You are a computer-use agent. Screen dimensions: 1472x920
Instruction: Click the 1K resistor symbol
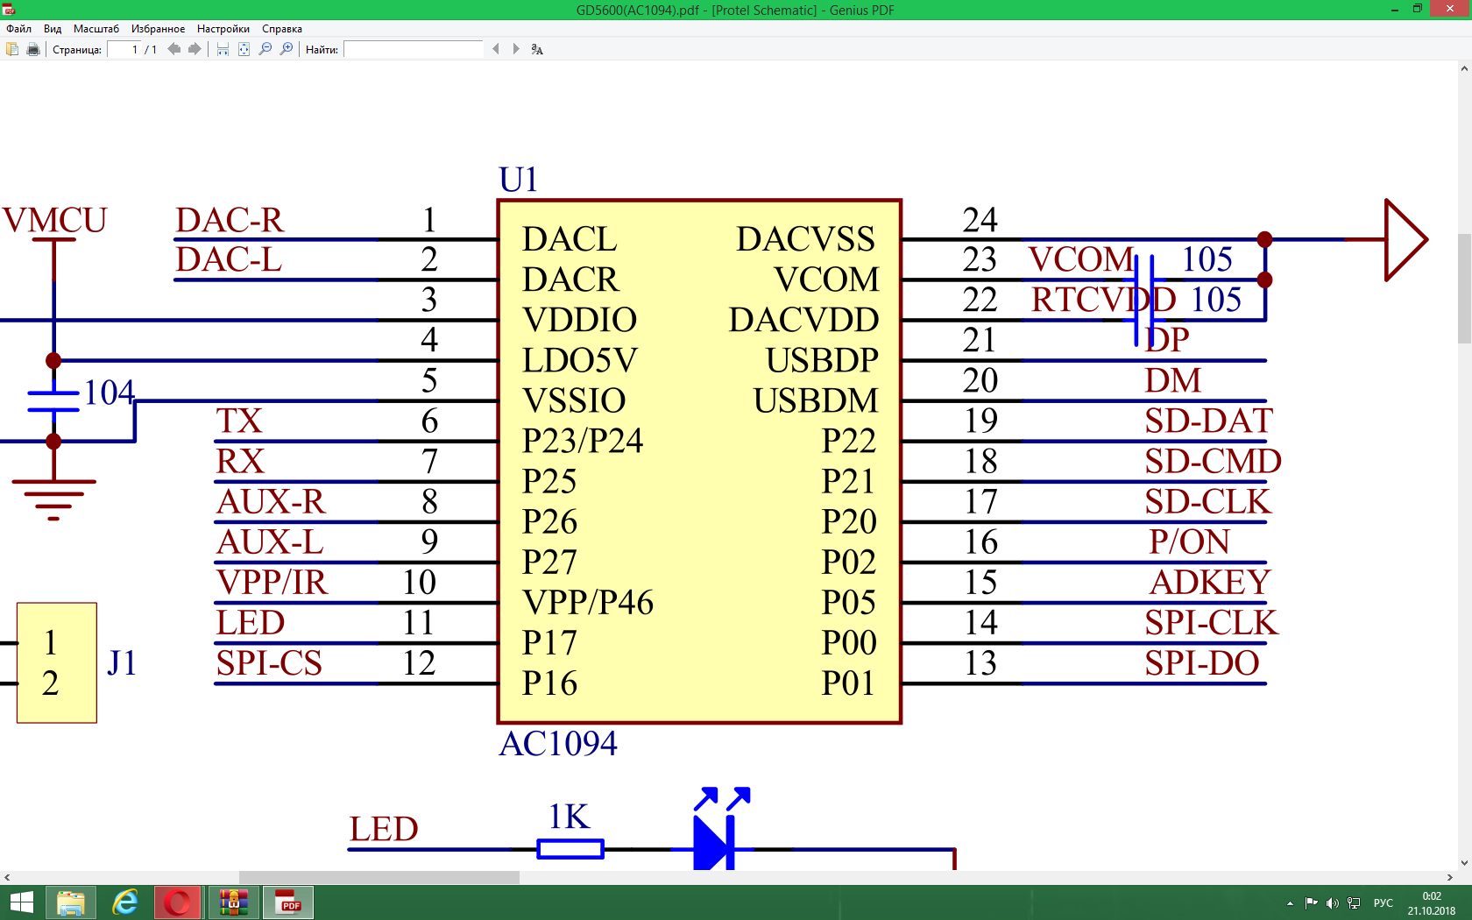570,848
